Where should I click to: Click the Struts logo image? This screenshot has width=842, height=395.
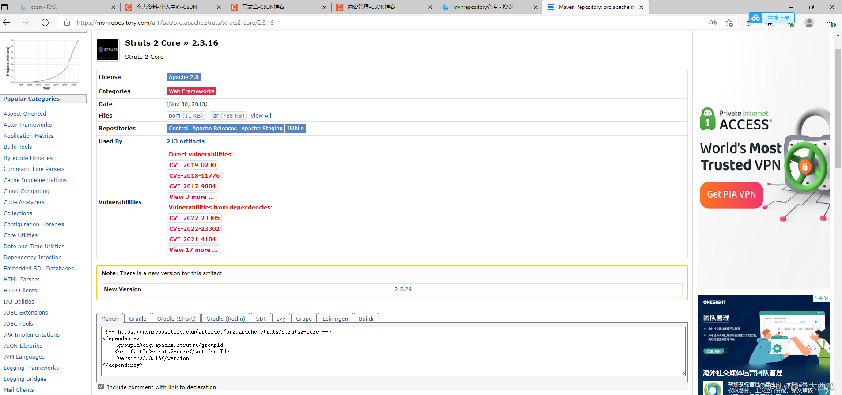108,49
